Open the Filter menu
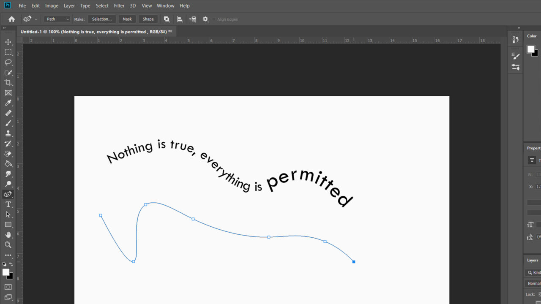Screen dimensions: 541x304 point(119,5)
